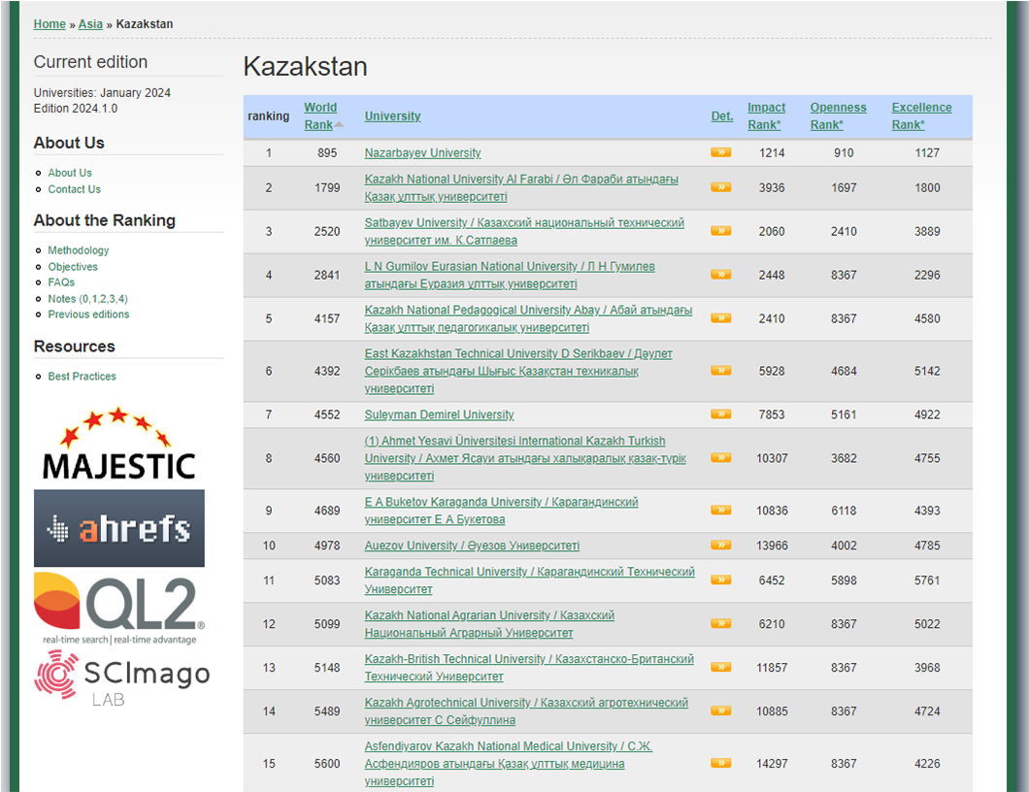Click the Contact Us sidebar link
The height and width of the screenshot is (792, 1029).
pyautogui.click(x=74, y=189)
